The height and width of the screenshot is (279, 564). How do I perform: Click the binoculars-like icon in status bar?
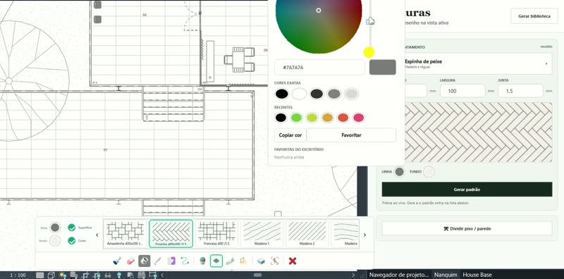click(x=142, y=275)
